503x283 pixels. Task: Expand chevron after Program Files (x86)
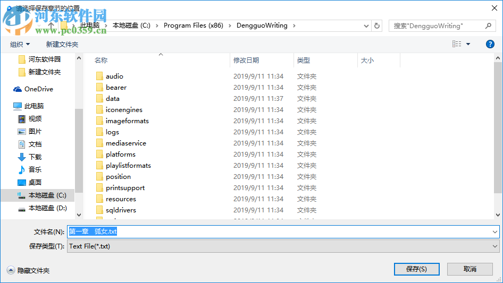[x=230, y=25]
